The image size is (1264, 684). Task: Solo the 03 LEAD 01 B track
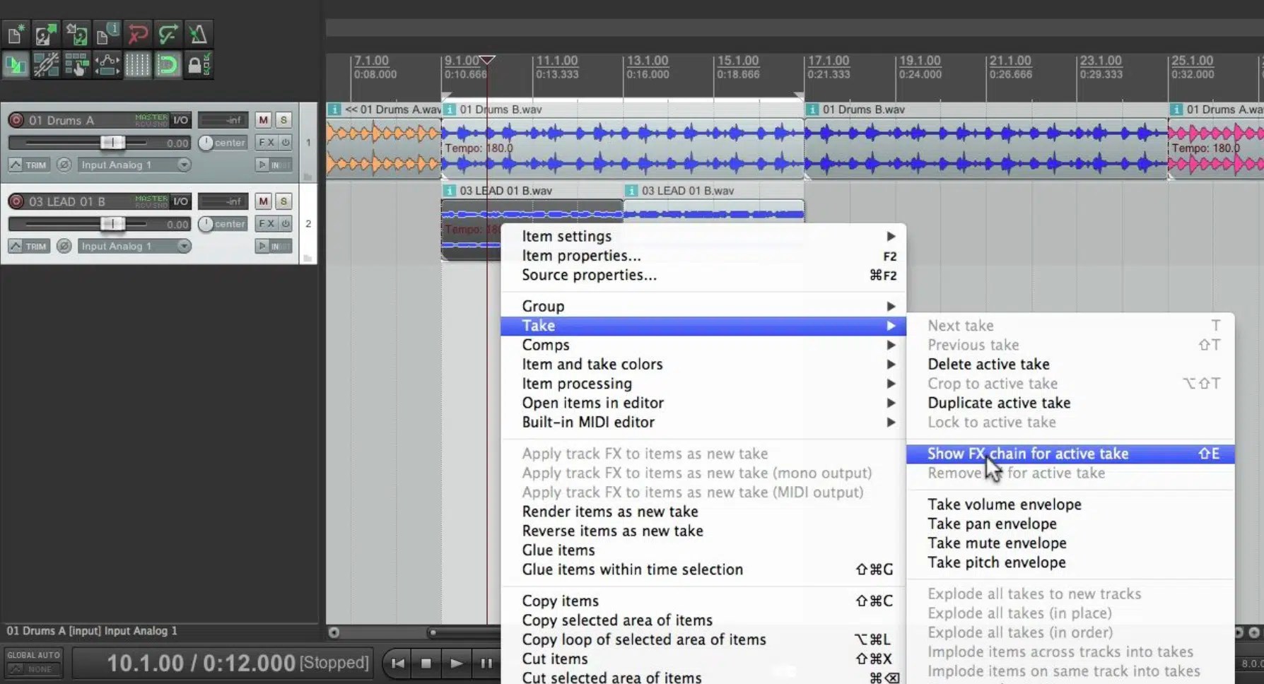click(283, 201)
